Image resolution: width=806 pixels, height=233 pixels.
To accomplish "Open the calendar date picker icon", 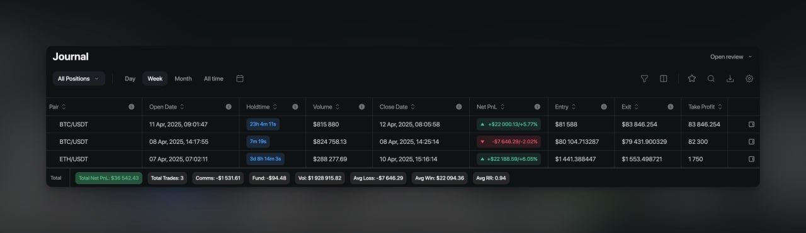I will 240,79.
